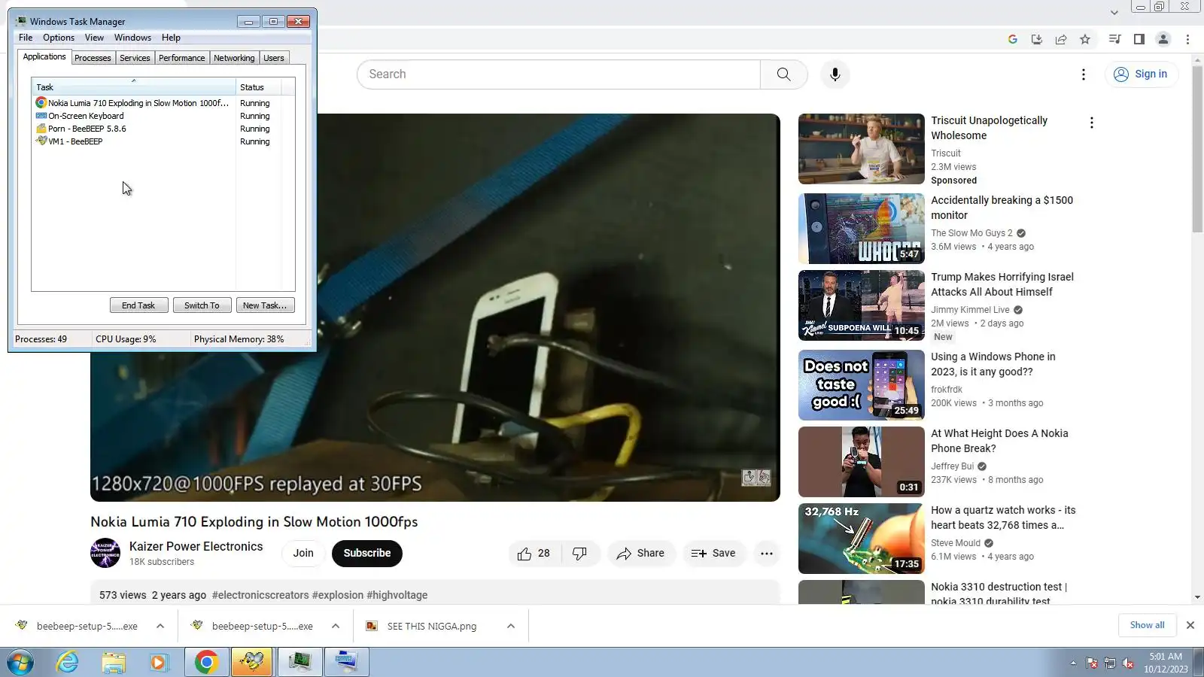Open Triscuit ad options three-dot menu
1204x677 pixels.
click(1091, 123)
